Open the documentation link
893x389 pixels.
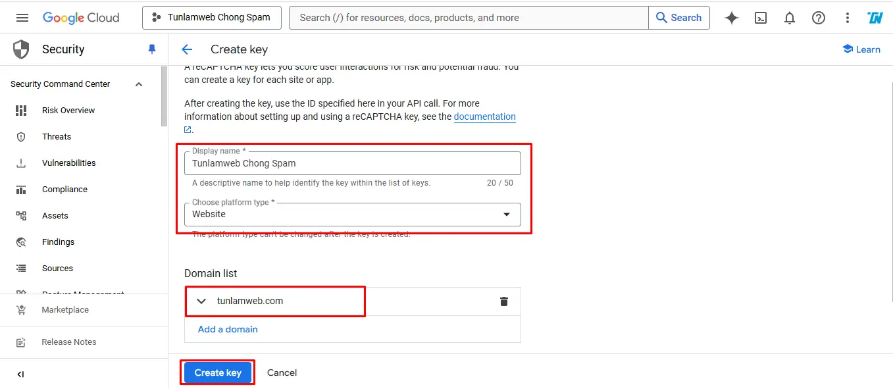tap(485, 117)
